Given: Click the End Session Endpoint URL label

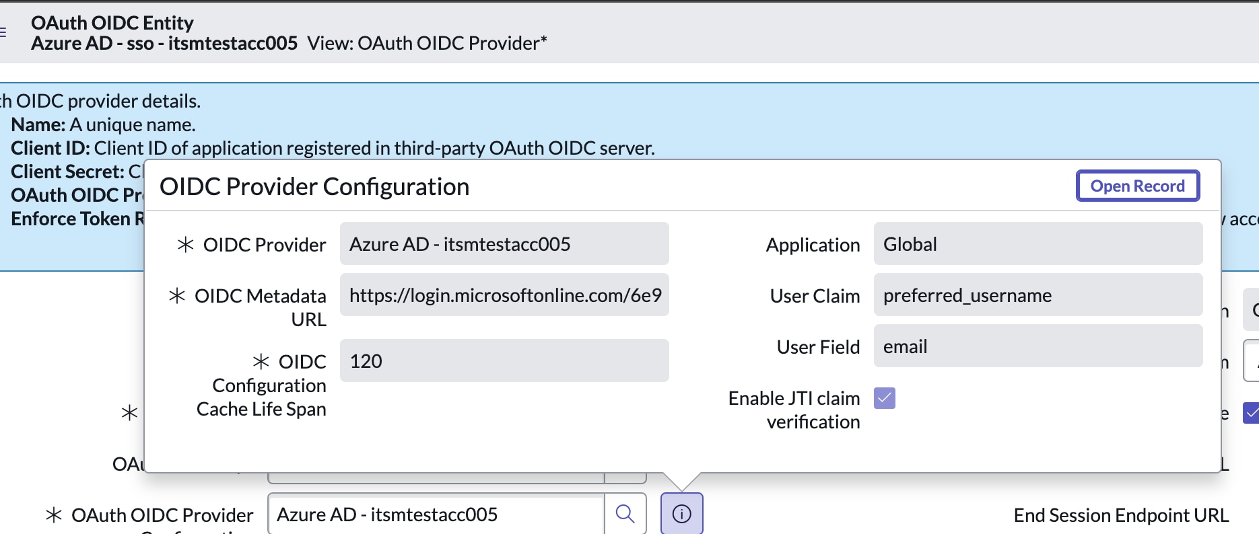Looking at the screenshot, I should click(1121, 515).
